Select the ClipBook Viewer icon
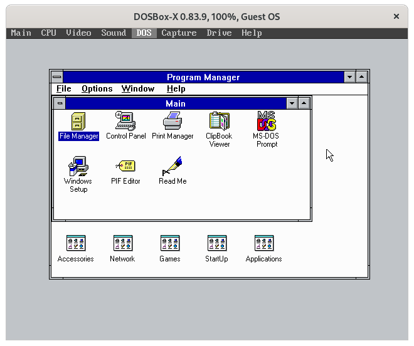This screenshot has height=346, width=414. 219,121
